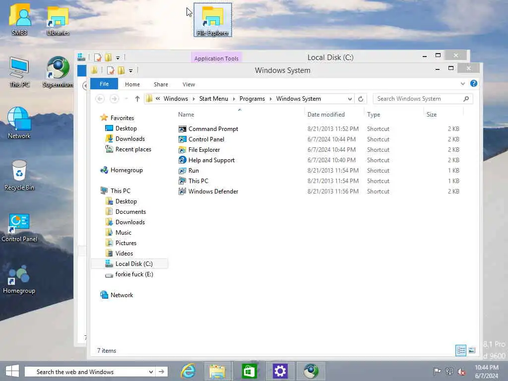Click the Run shortcut icon
508x381 pixels.
click(x=183, y=171)
